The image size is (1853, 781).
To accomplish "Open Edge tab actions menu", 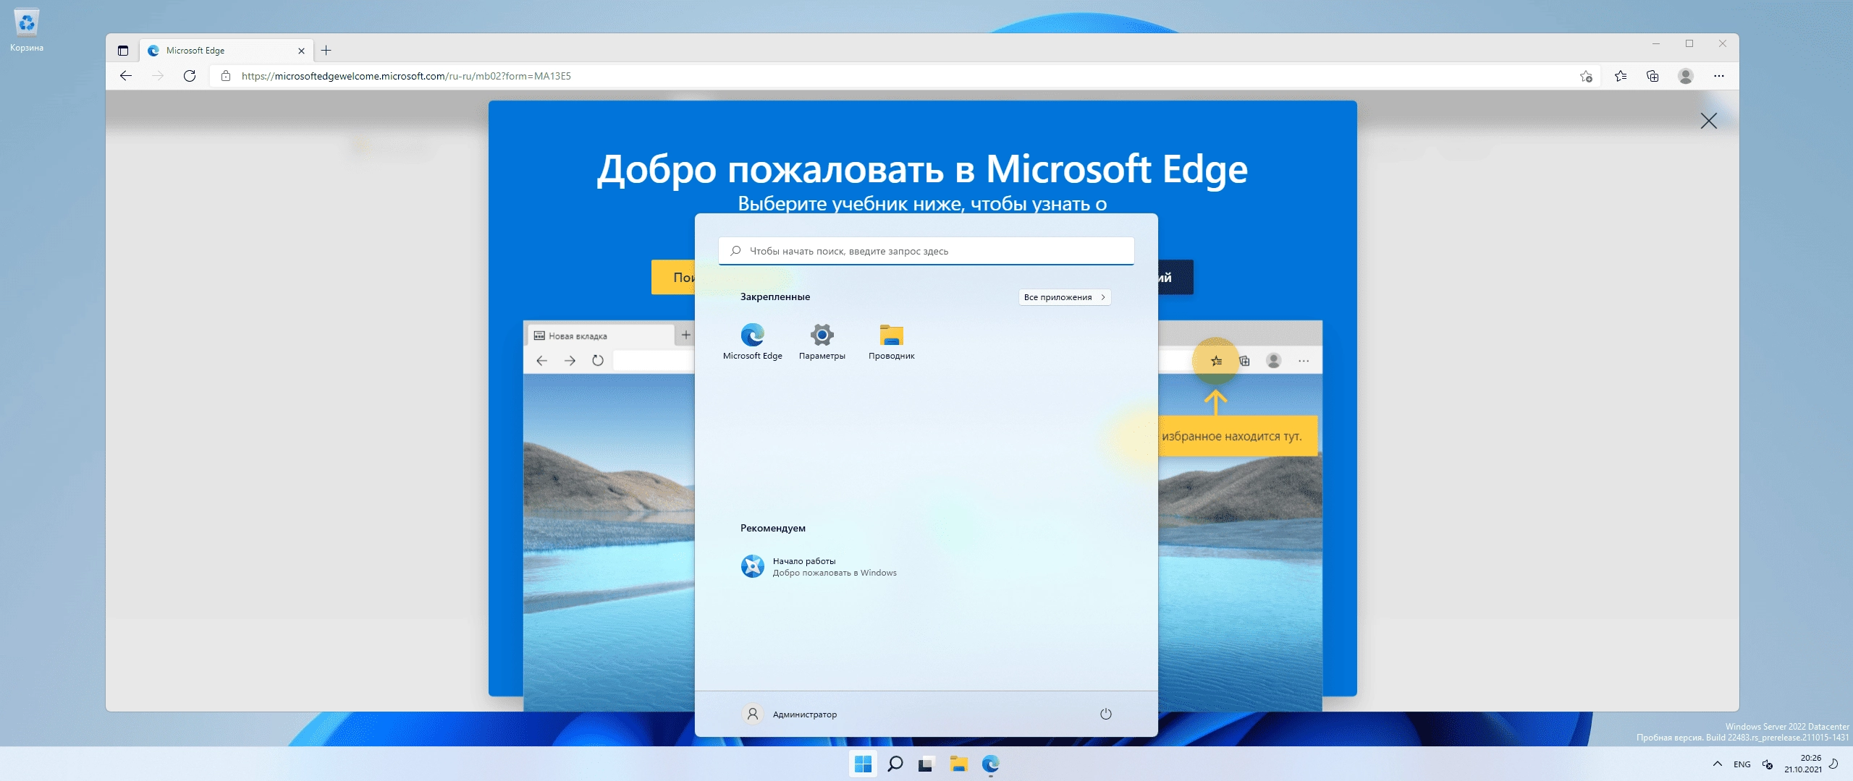I will pos(123,51).
